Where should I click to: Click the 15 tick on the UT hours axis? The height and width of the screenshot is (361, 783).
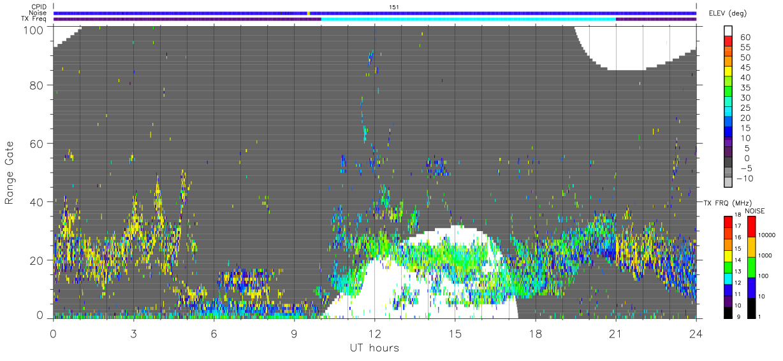[x=455, y=333]
